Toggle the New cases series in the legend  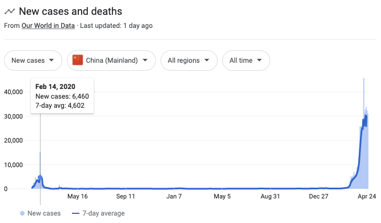click(41, 213)
